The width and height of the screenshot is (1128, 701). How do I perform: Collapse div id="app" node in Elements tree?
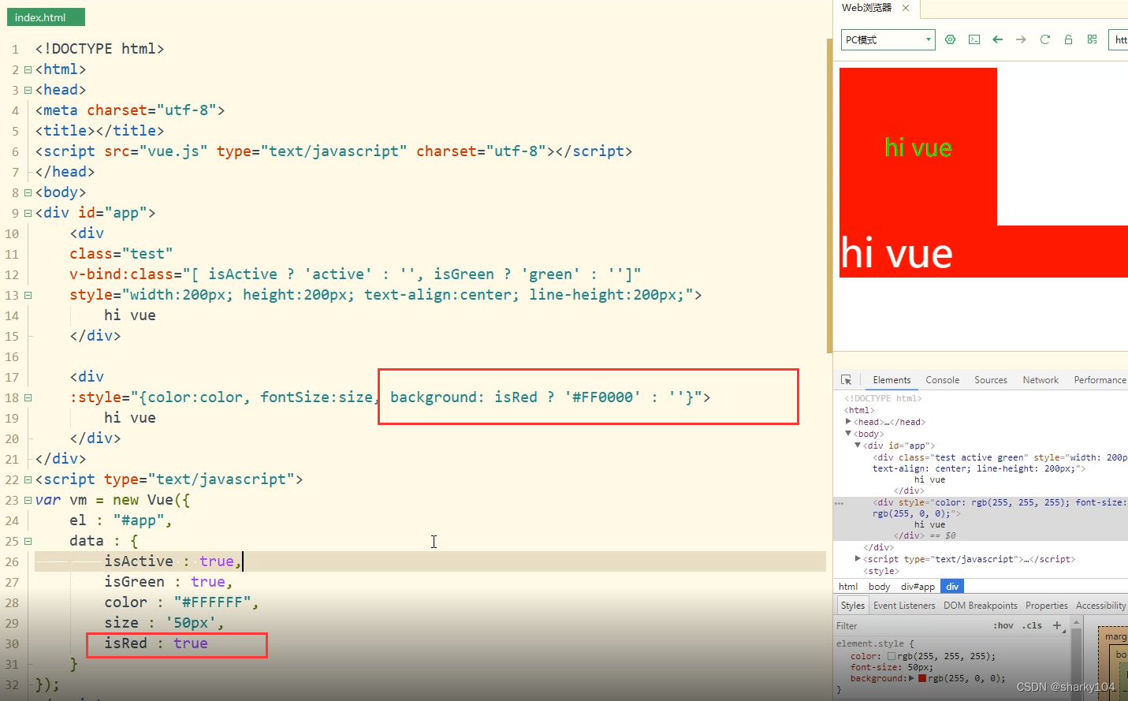[x=858, y=446]
